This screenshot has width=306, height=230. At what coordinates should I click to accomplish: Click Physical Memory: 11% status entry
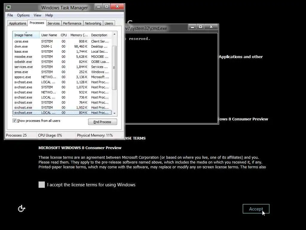pos(95,135)
